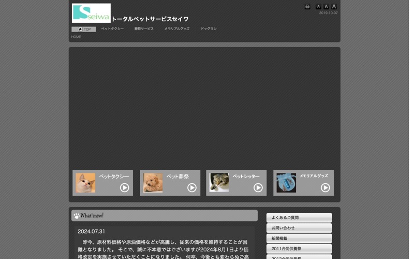Click the ペット葬祭 card title
414x259 pixels.
[178, 176]
